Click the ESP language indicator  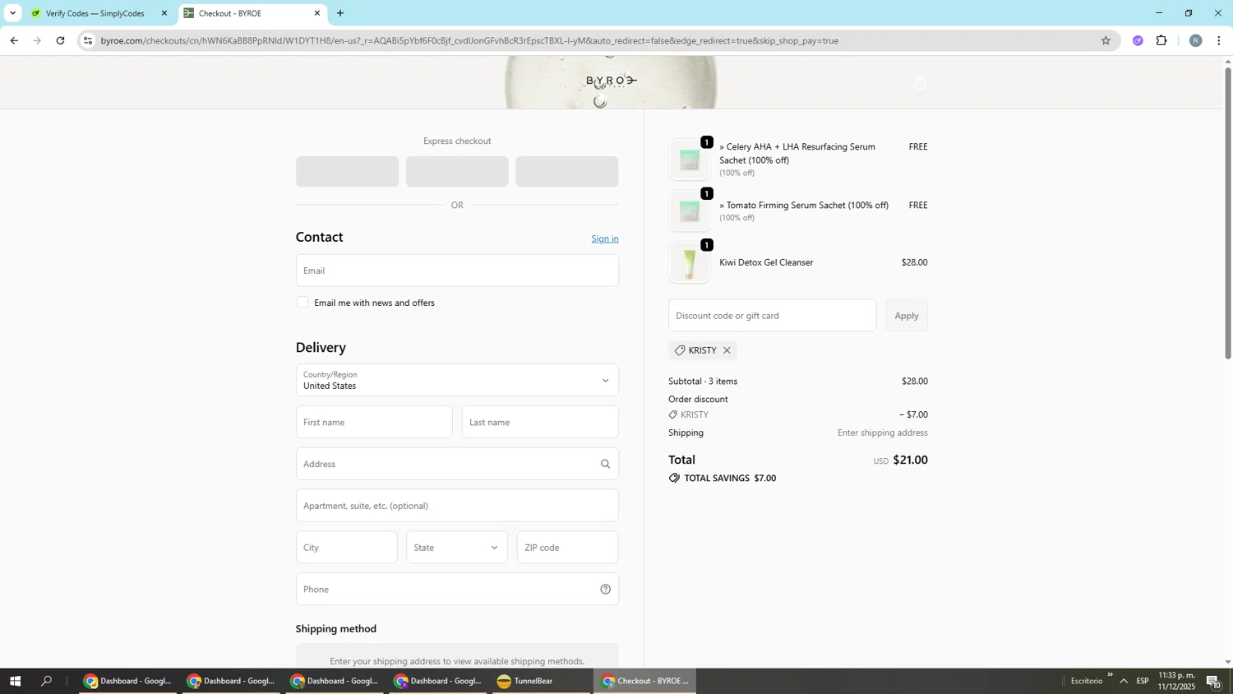coord(1143,681)
